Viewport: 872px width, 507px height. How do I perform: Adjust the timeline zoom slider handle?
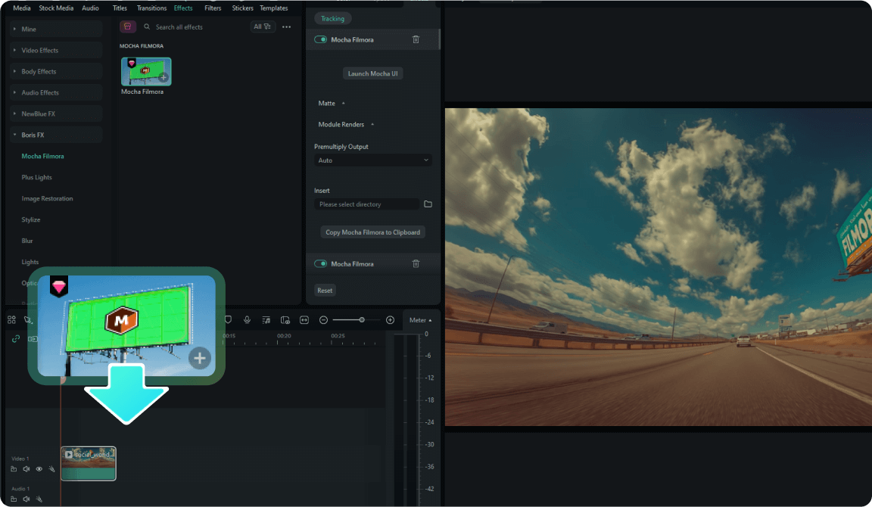tap(362, 319)
